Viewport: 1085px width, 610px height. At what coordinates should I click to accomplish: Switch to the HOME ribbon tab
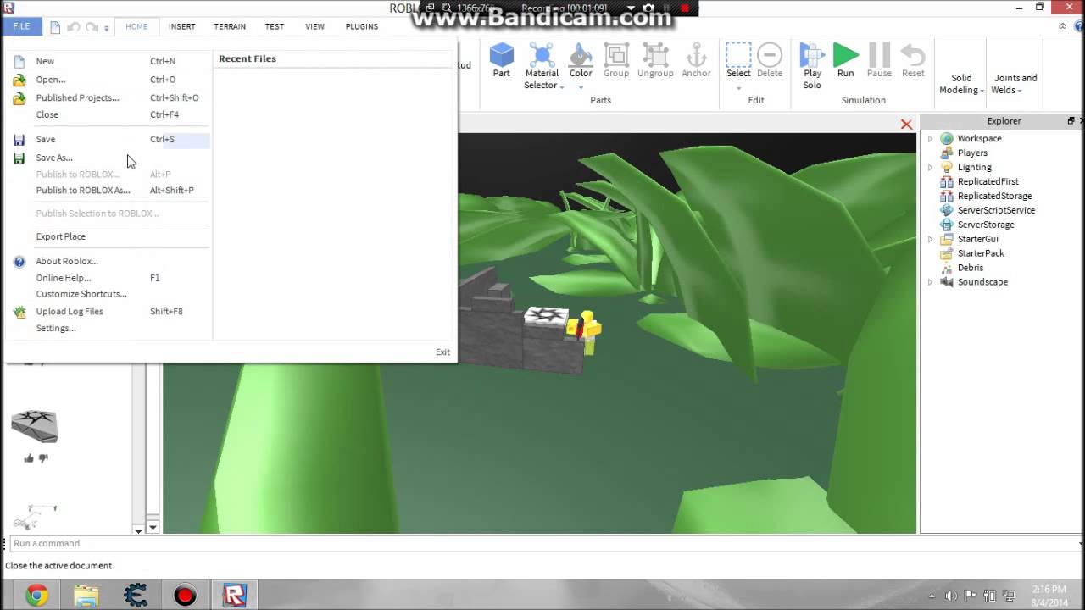(136, 26)
